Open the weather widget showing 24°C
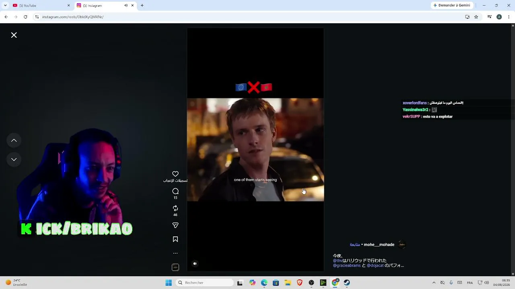 point(16,283)
